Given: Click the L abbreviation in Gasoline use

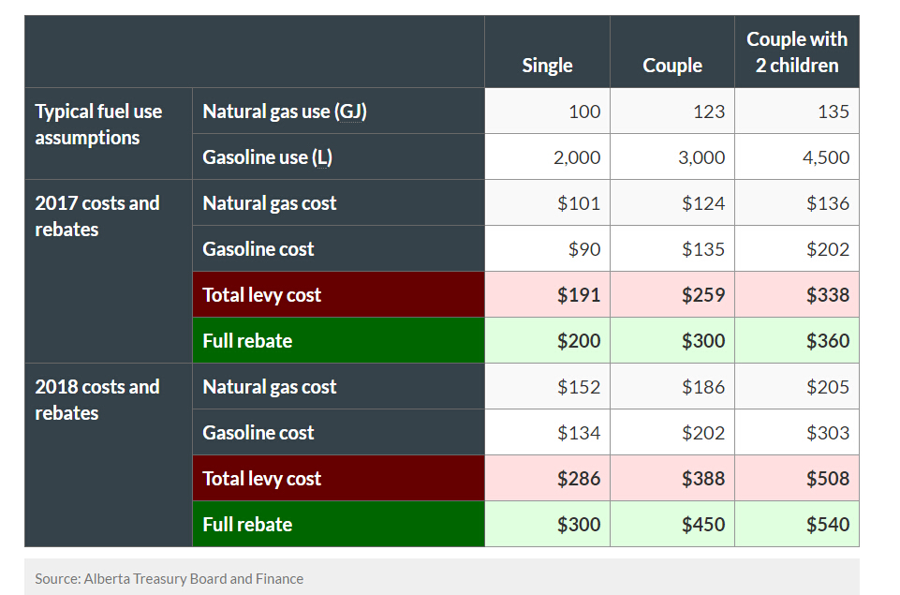Looking at the screenshot, I should pos(322,157).
